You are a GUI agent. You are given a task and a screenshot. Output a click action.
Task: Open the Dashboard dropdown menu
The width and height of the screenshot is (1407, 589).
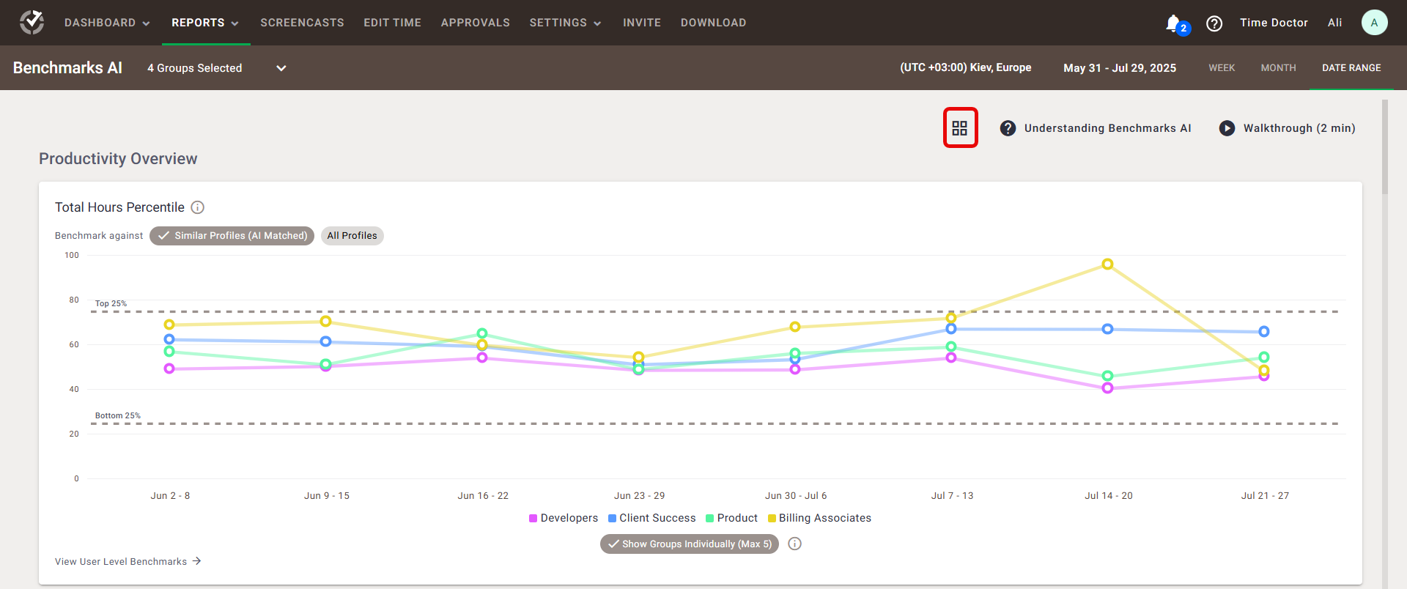tap(107, 23)
